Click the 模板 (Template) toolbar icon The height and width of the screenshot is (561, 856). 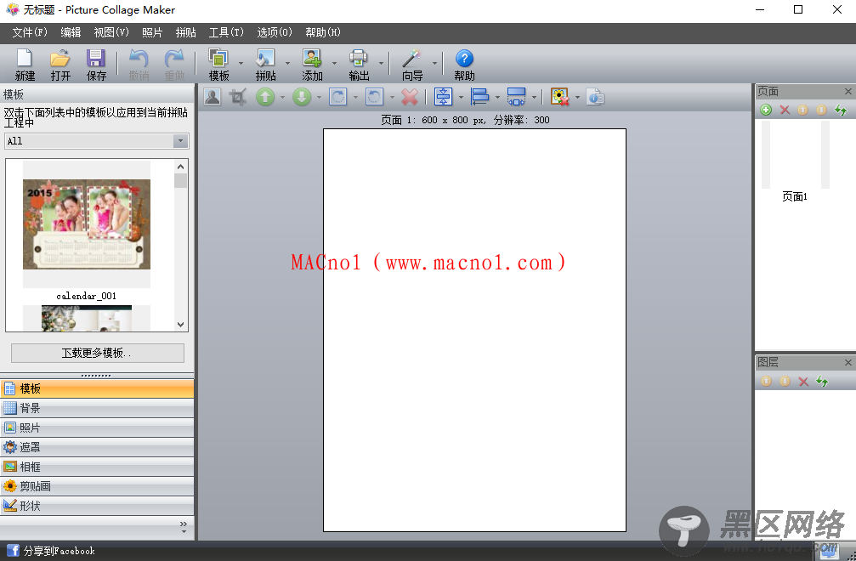pos(218,59)
